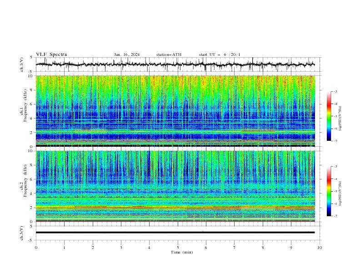Click the "4" tick on the Time axis
This screenshot has width=360, height=278.
149,248
